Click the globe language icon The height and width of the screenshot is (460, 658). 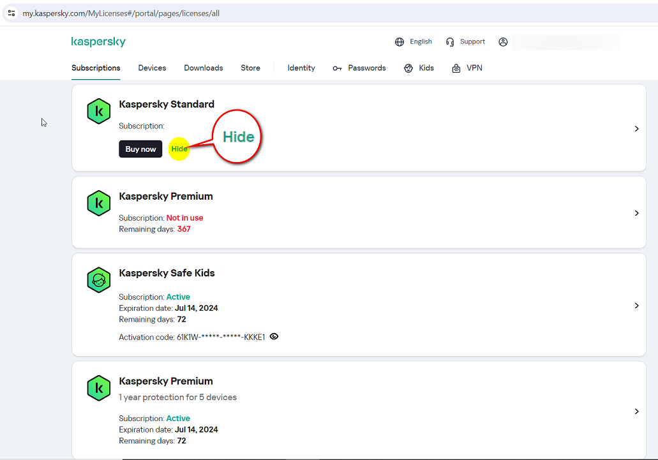[x=400, y=42]
